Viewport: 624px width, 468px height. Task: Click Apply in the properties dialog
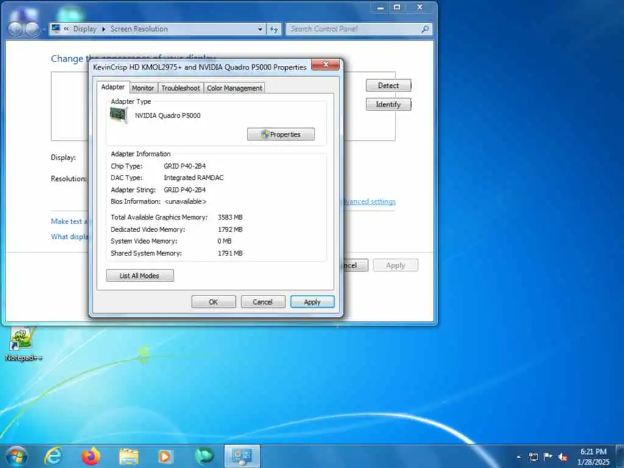[x=313, y=302]
